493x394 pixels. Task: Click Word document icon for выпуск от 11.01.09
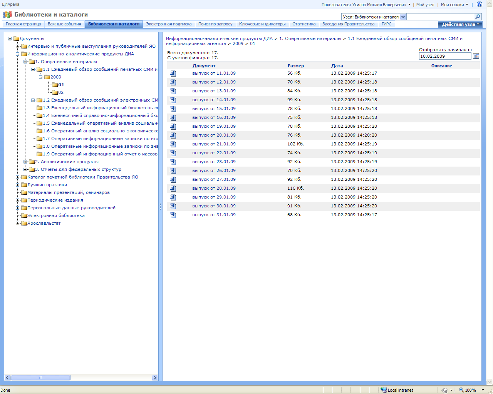pos(173,73)
